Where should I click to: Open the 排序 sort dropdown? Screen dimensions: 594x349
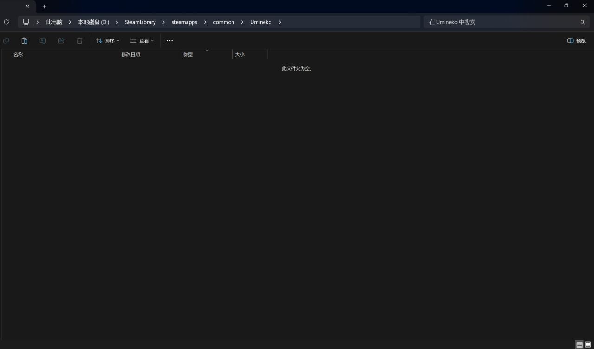pyautogui.click(x=108, y=41)
